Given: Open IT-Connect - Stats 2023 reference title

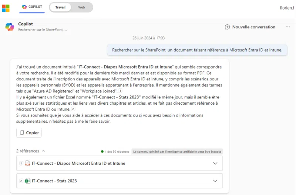Looking at the screenshot, I should point(54,181).
